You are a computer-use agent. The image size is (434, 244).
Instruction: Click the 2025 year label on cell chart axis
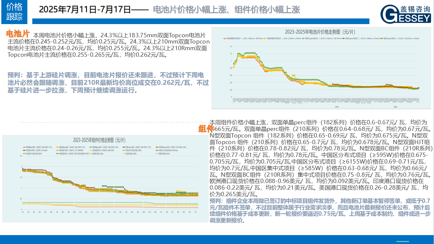click(395, 107)
